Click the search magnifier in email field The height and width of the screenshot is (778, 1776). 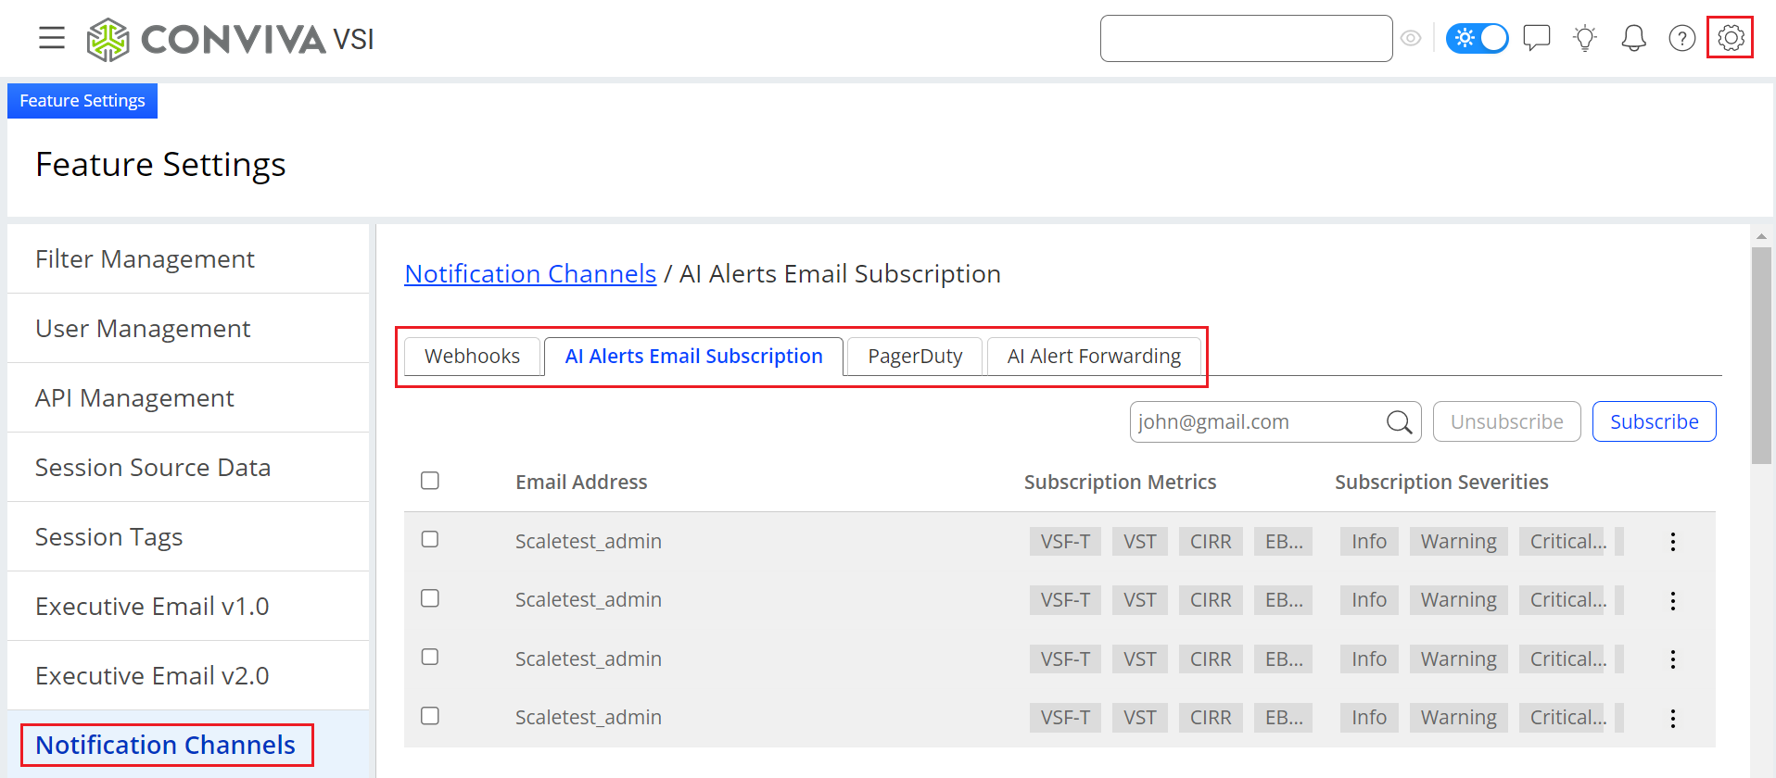click(1399, 422)
